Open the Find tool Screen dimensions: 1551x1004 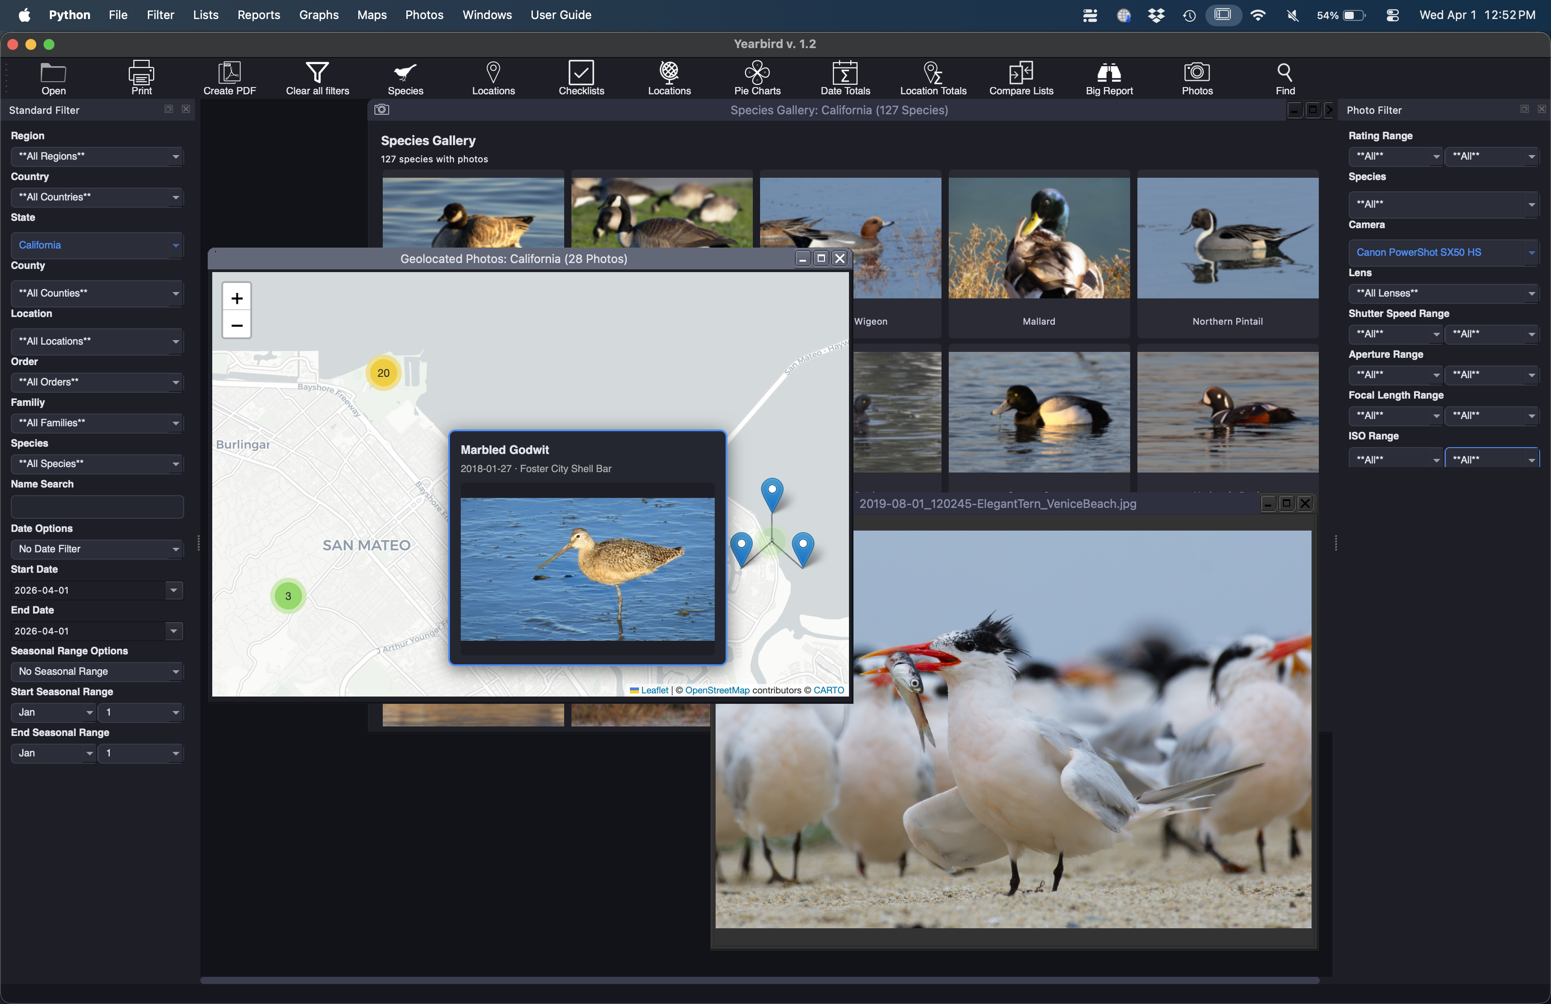tap(1284, 78)
